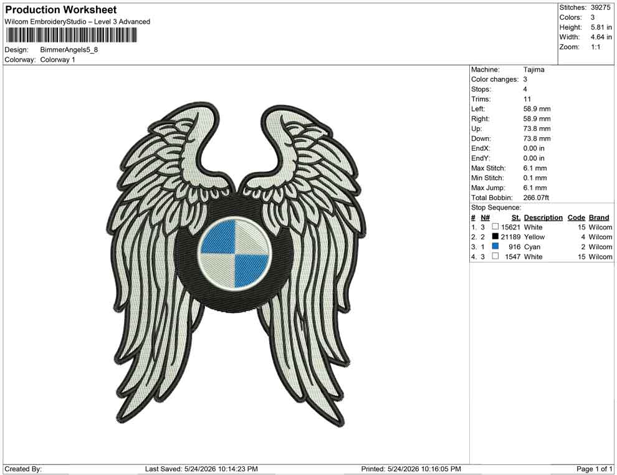This screenshot has width=617, height=475.
Task: Click the 'Stop Sequence:' heading
Action: click(x=496, y=208)
